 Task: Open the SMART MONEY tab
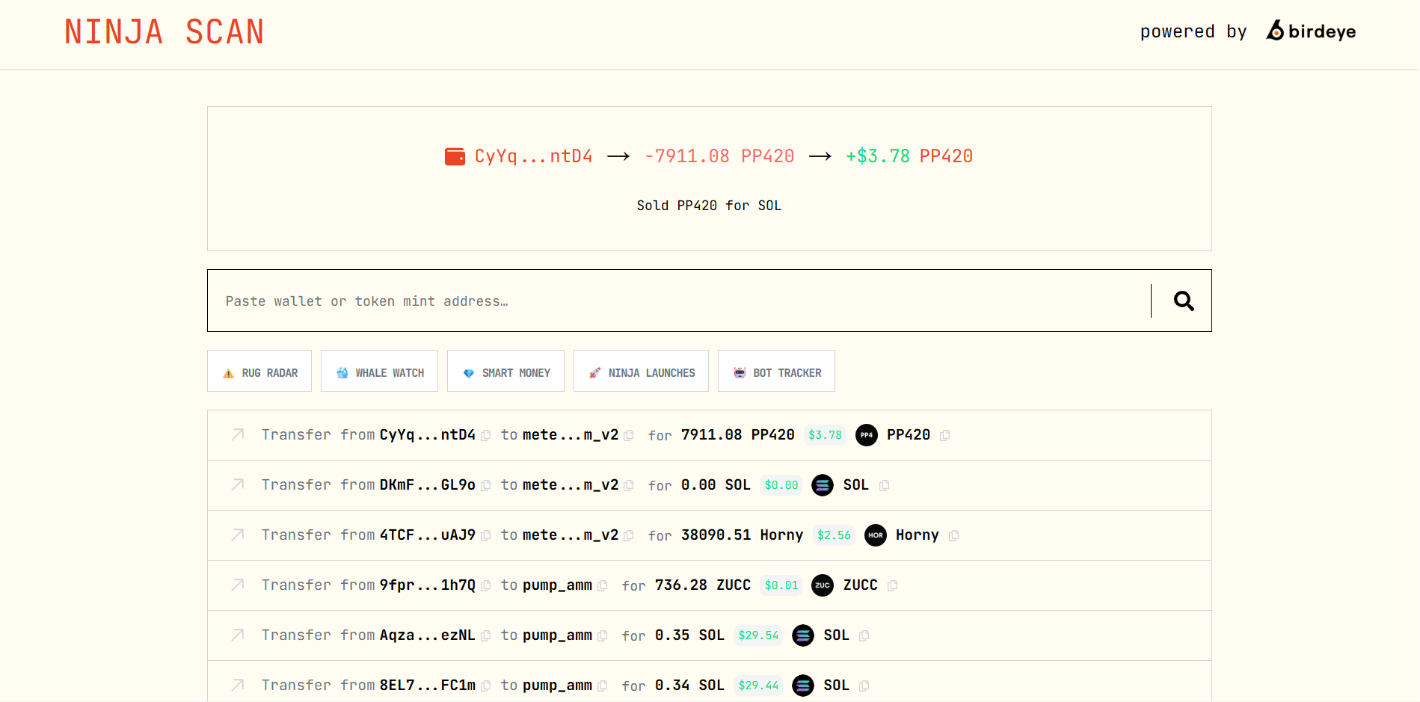point(505,371)
